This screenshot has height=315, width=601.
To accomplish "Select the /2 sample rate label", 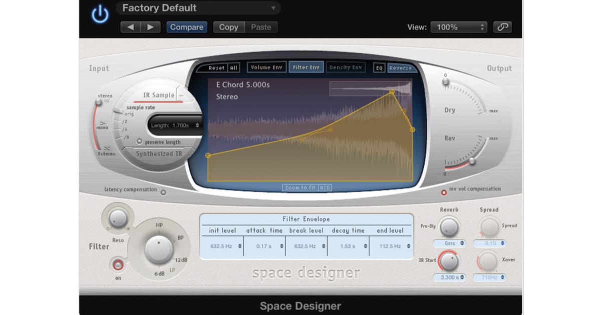I will pyautogui.click(x=125, y=121).
